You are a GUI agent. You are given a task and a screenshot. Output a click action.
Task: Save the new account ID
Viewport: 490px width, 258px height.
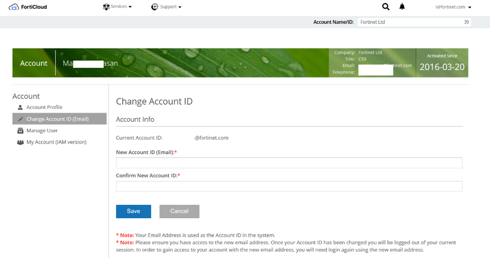coord(134,211)
